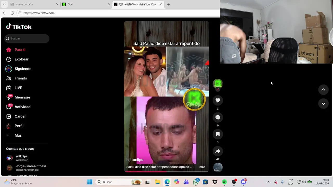Screen dimensions: 333x187
Task: Open the weather widget 24°C
Action: (x=18, y=182)
